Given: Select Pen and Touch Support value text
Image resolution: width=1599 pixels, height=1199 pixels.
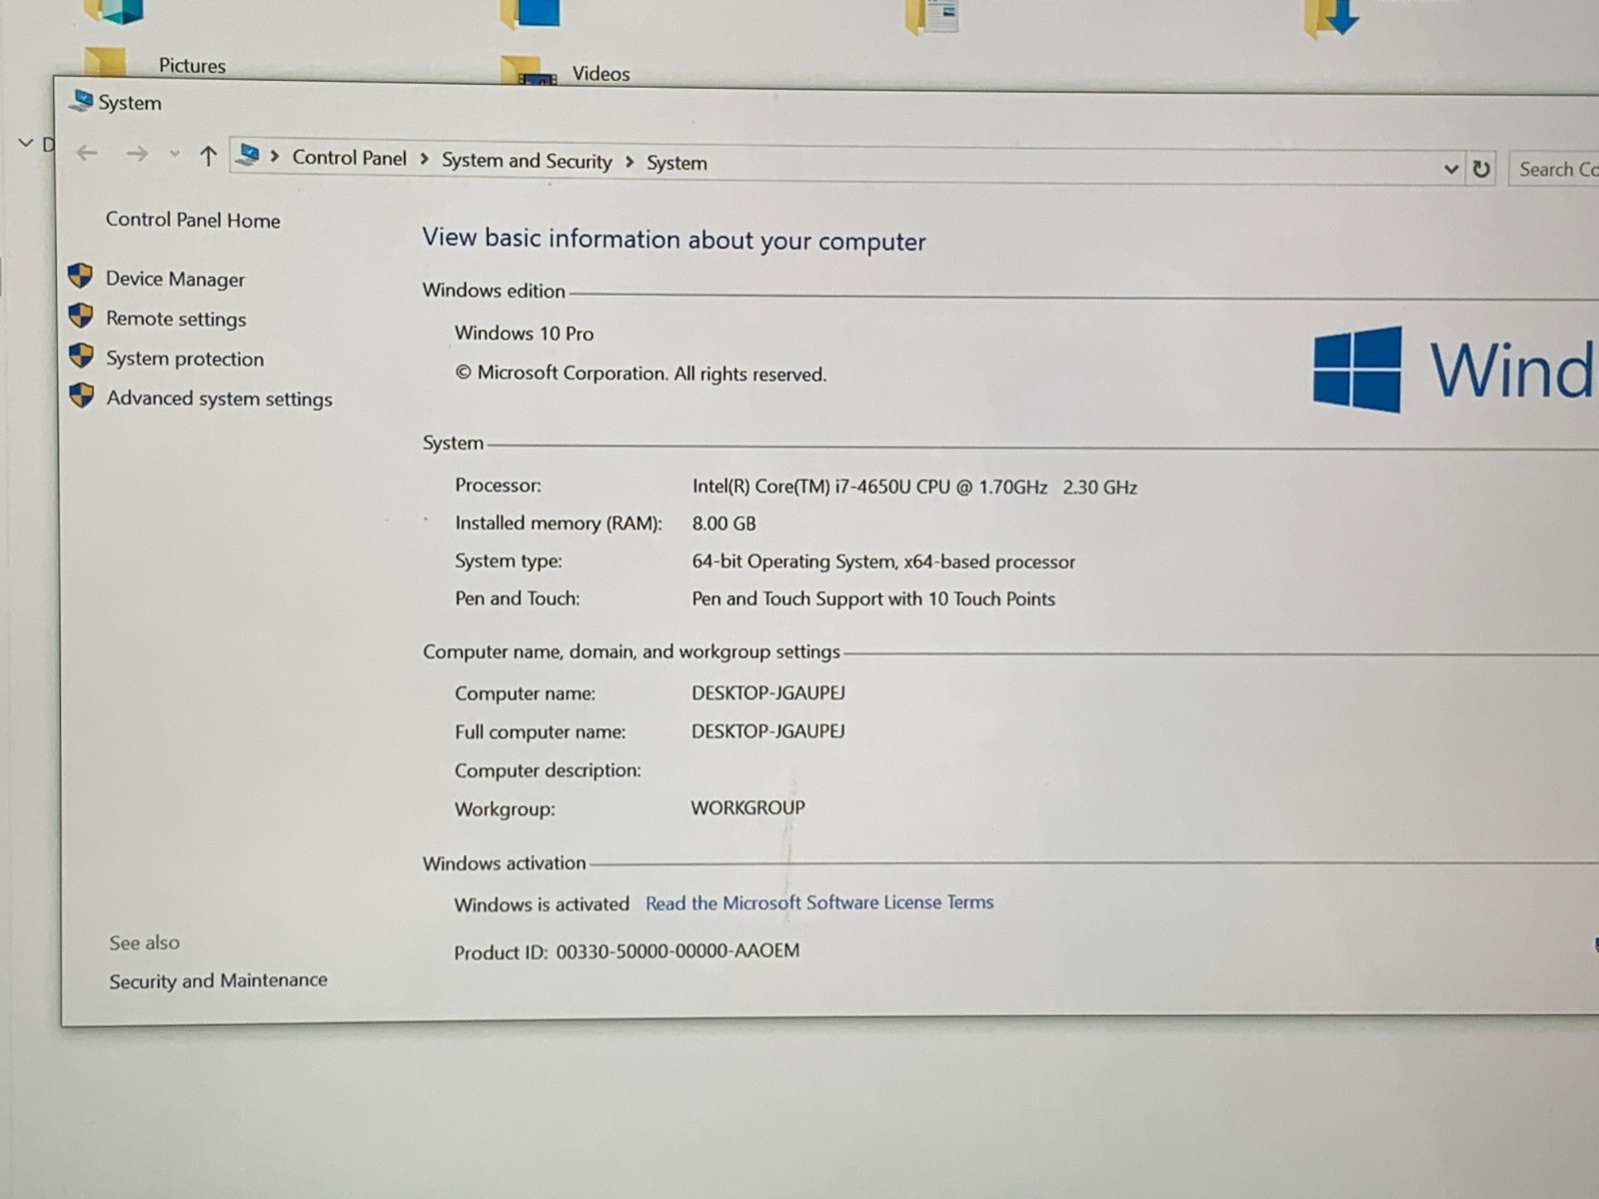Looking at the screenshot, I should (873, 599).
